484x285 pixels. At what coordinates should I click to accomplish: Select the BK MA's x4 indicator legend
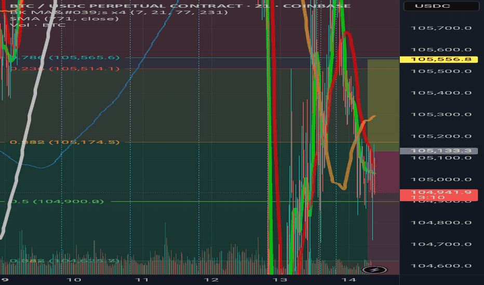[119, 12]
